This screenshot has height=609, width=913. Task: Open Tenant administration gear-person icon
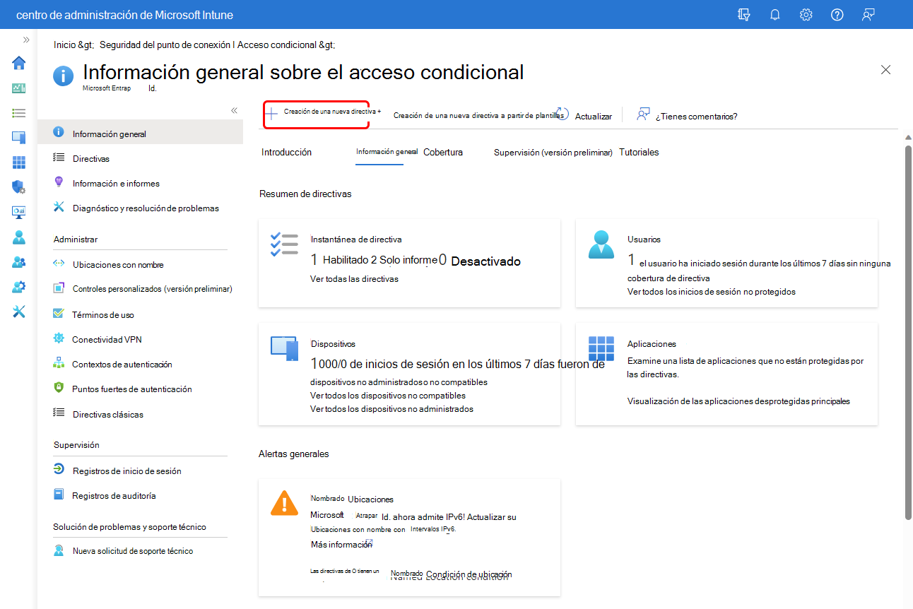click(19, 287)
